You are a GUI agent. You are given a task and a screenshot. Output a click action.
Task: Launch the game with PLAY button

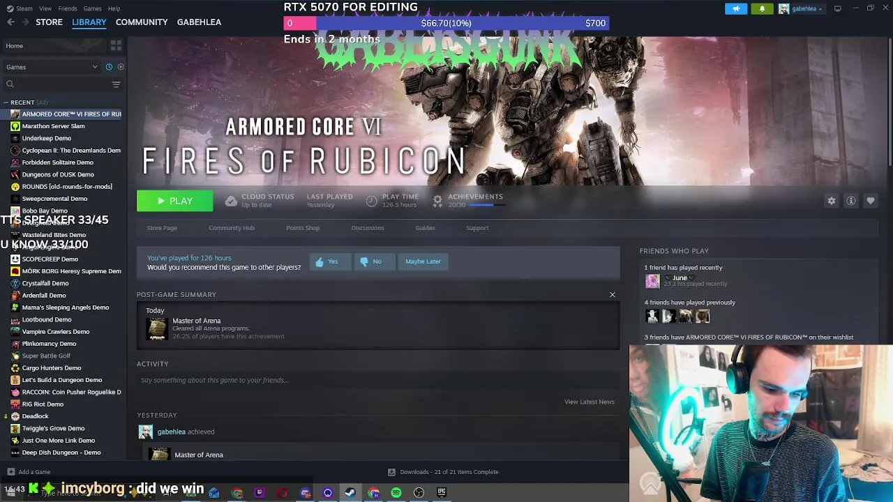[174, 201]
